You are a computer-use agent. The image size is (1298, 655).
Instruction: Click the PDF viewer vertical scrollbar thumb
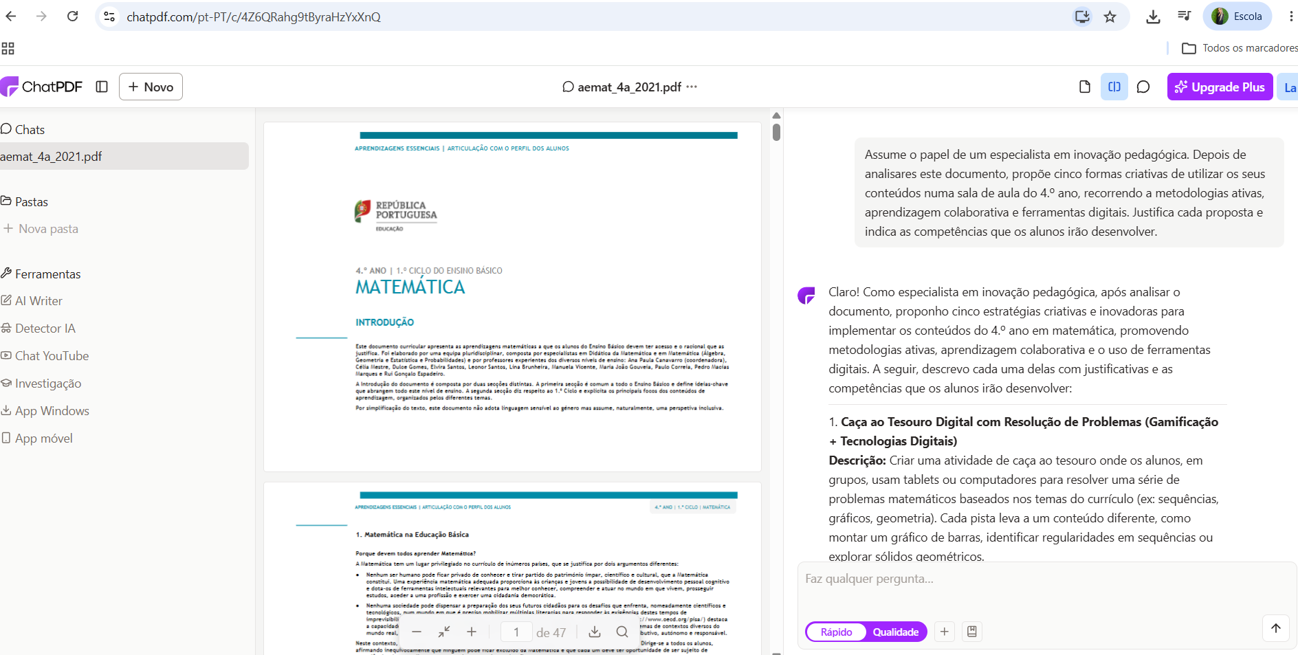tap(776, 131)
